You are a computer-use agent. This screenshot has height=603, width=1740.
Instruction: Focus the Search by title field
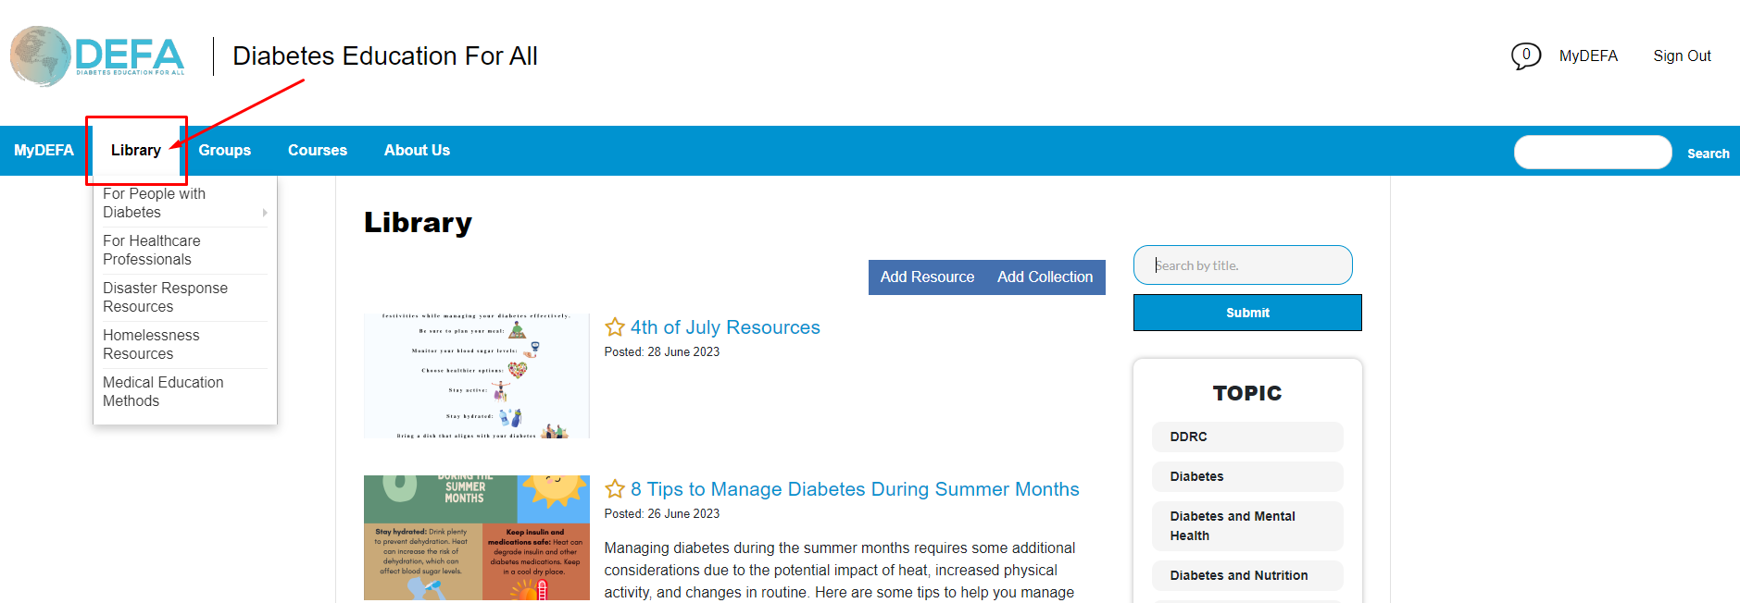[1243, 265]
